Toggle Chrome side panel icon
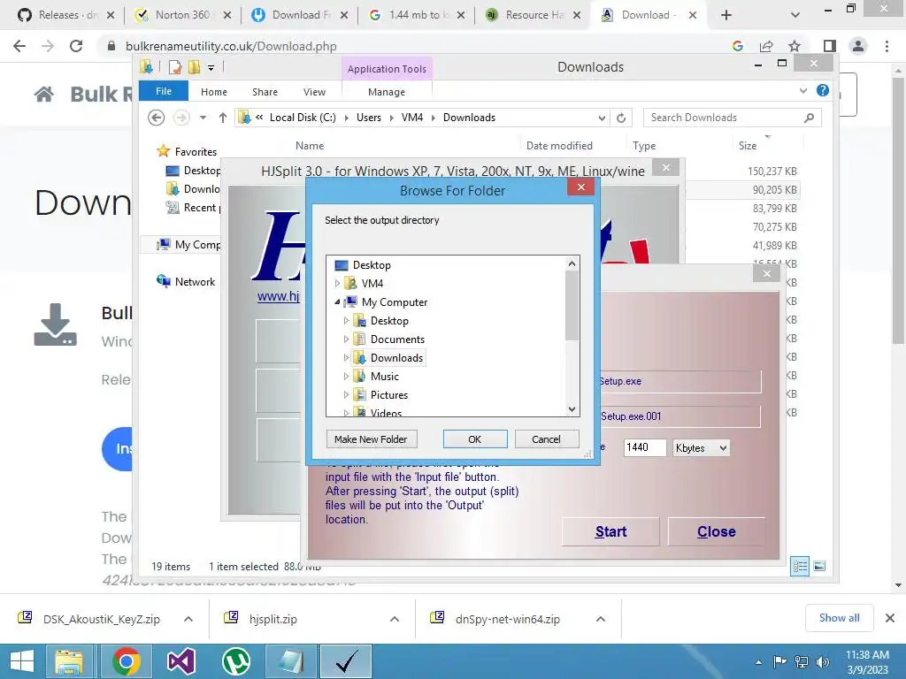Image resolution: width=906 pixels, height=679 pixels. [829, 46]
